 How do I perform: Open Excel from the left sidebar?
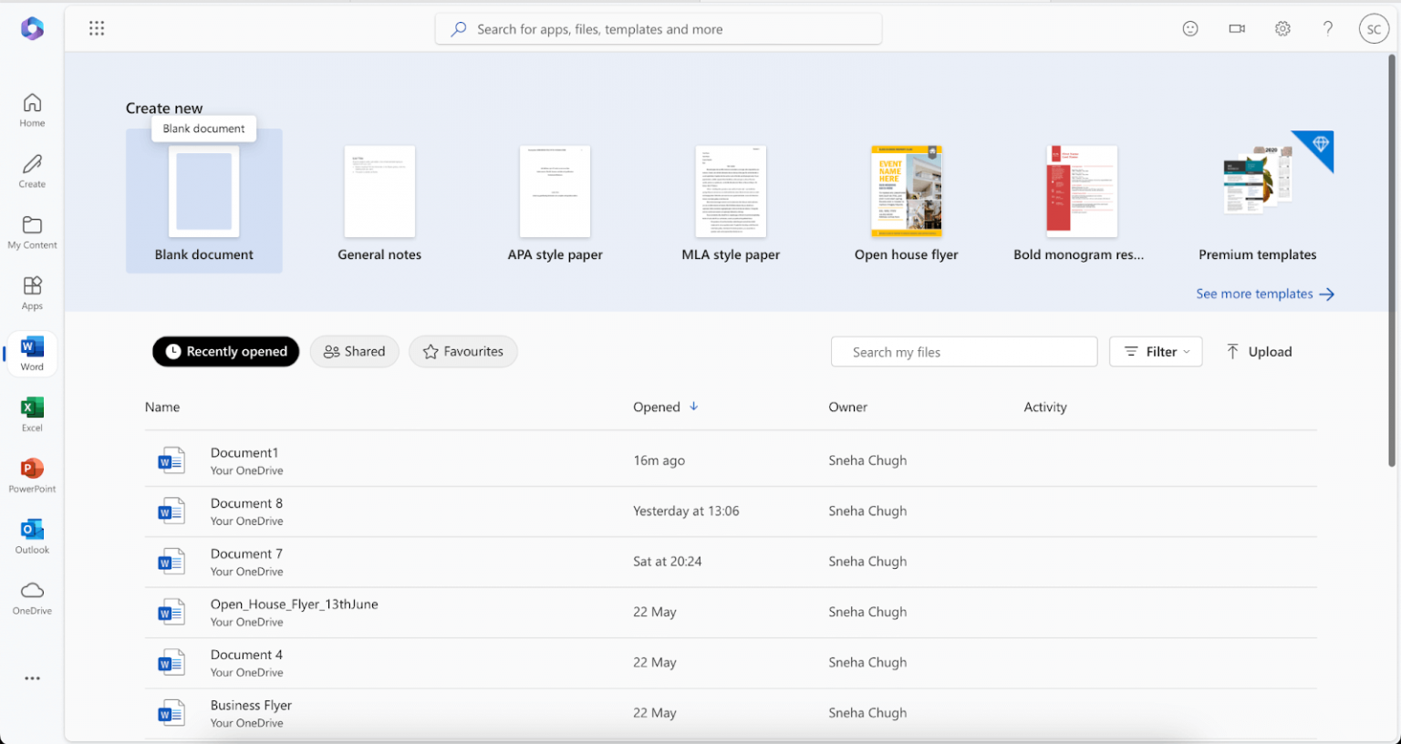click(x=32, y=414)
